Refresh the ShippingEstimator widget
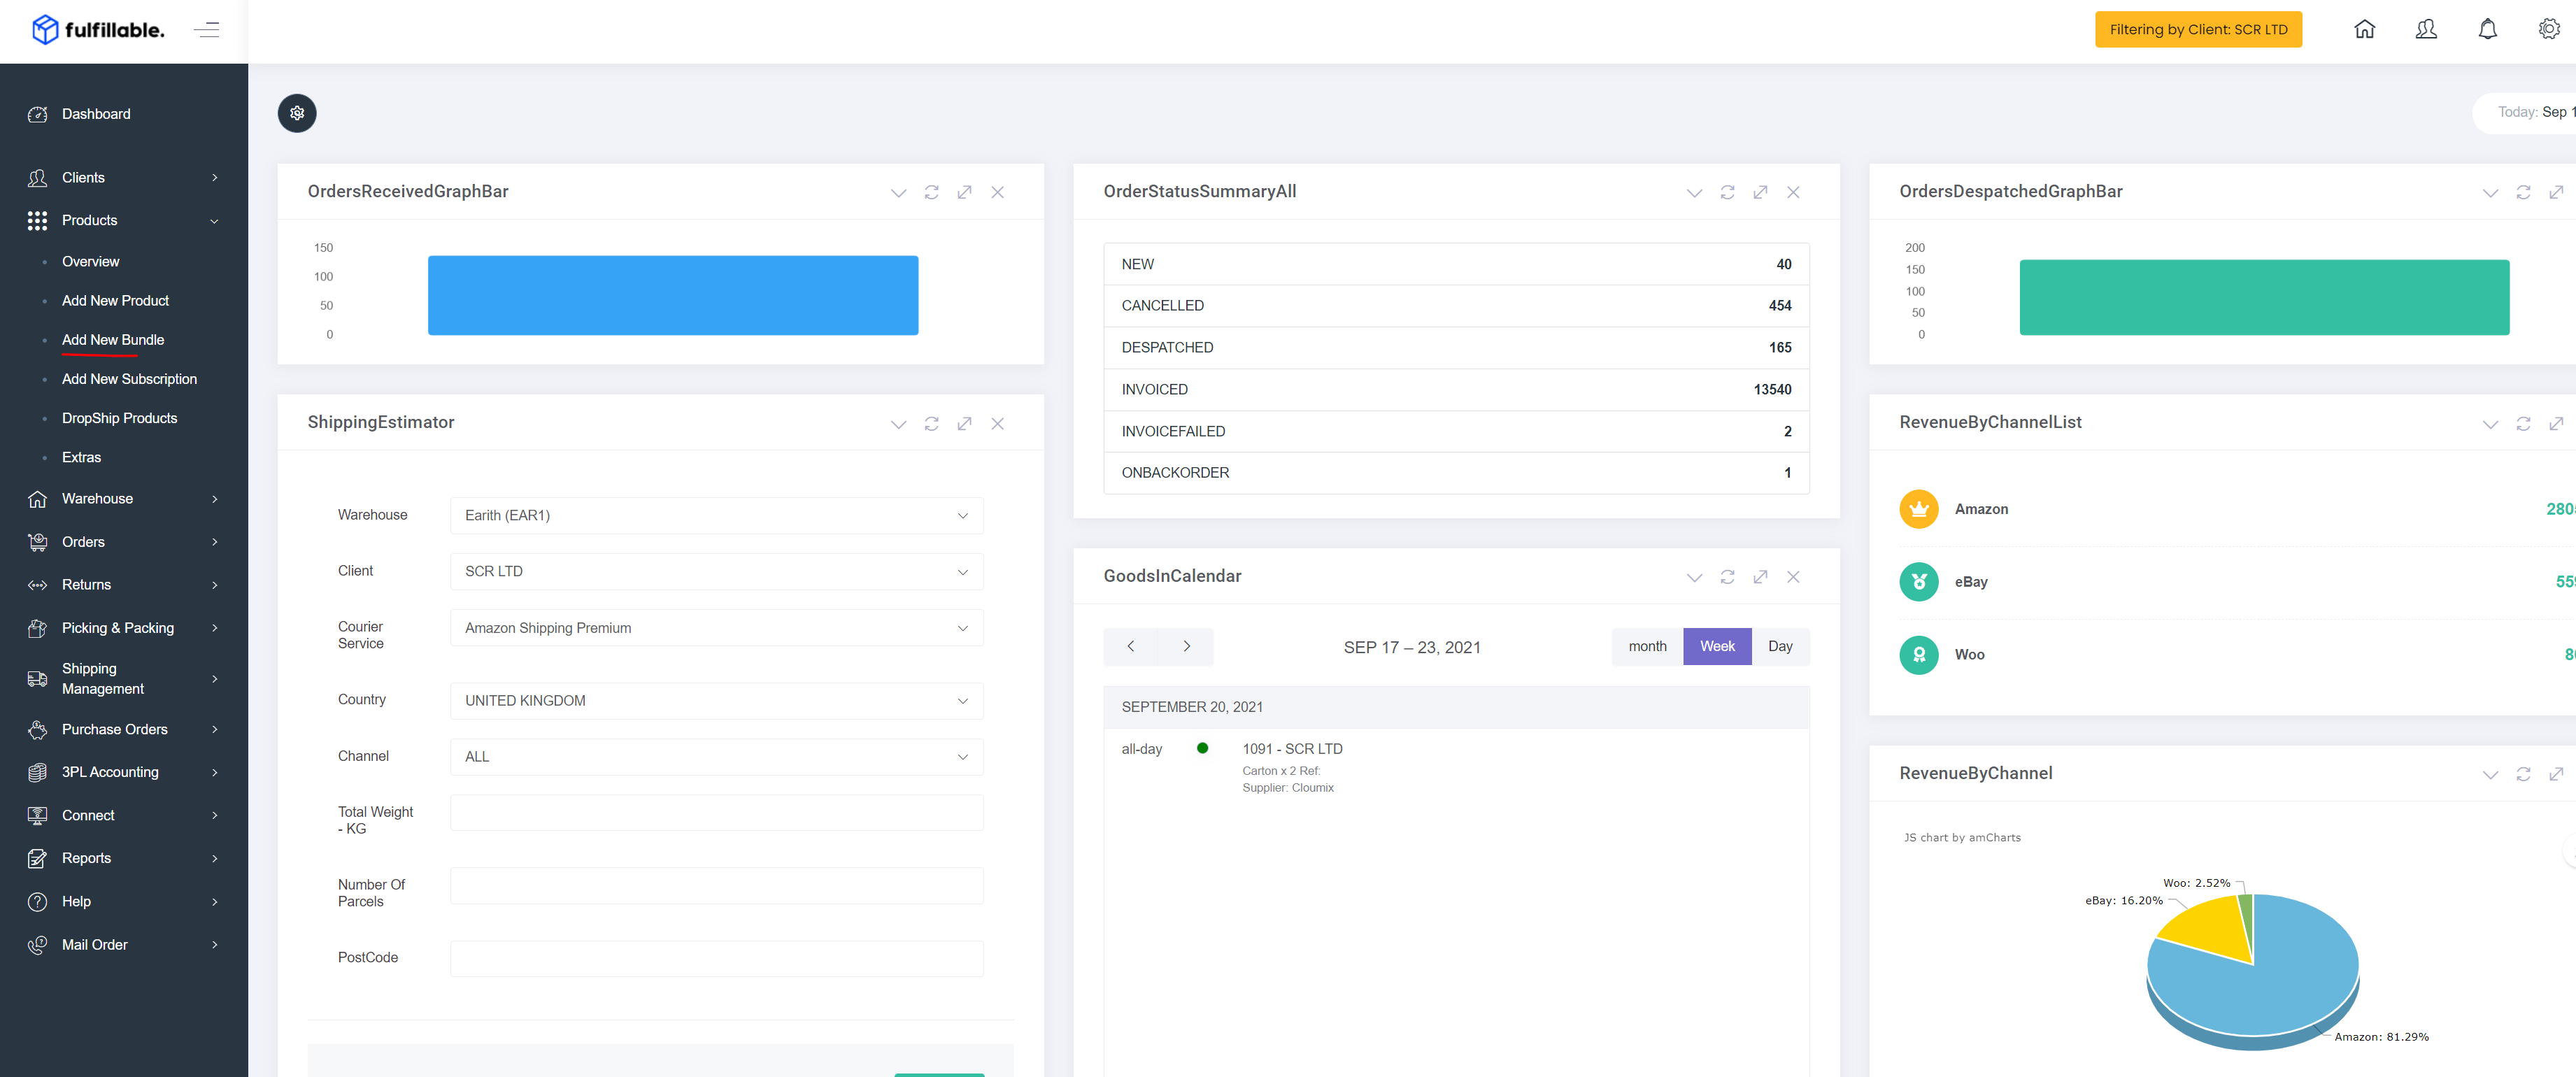 (x=931, y=424)
